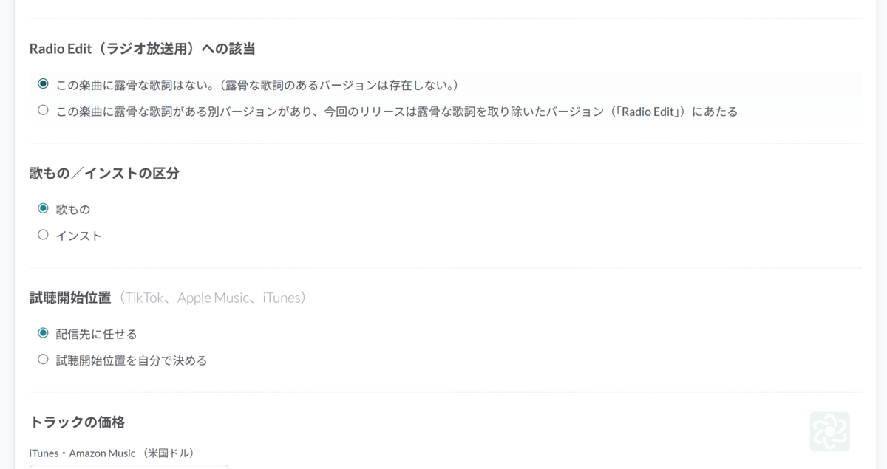Pick the 配信先に任せる radio circle
The width and height of the screenshot is (887, 469).
click(x=43, y=333)
